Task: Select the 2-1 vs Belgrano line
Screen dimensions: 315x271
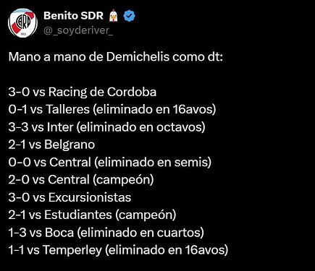Action: pos(51,145)
